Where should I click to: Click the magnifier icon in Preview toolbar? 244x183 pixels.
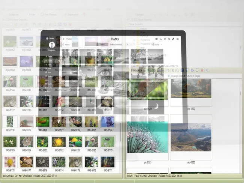coord(178,70)
